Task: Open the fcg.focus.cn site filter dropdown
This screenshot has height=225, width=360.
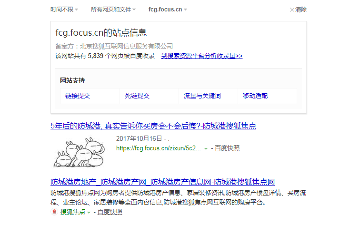Action: [168, 10]
